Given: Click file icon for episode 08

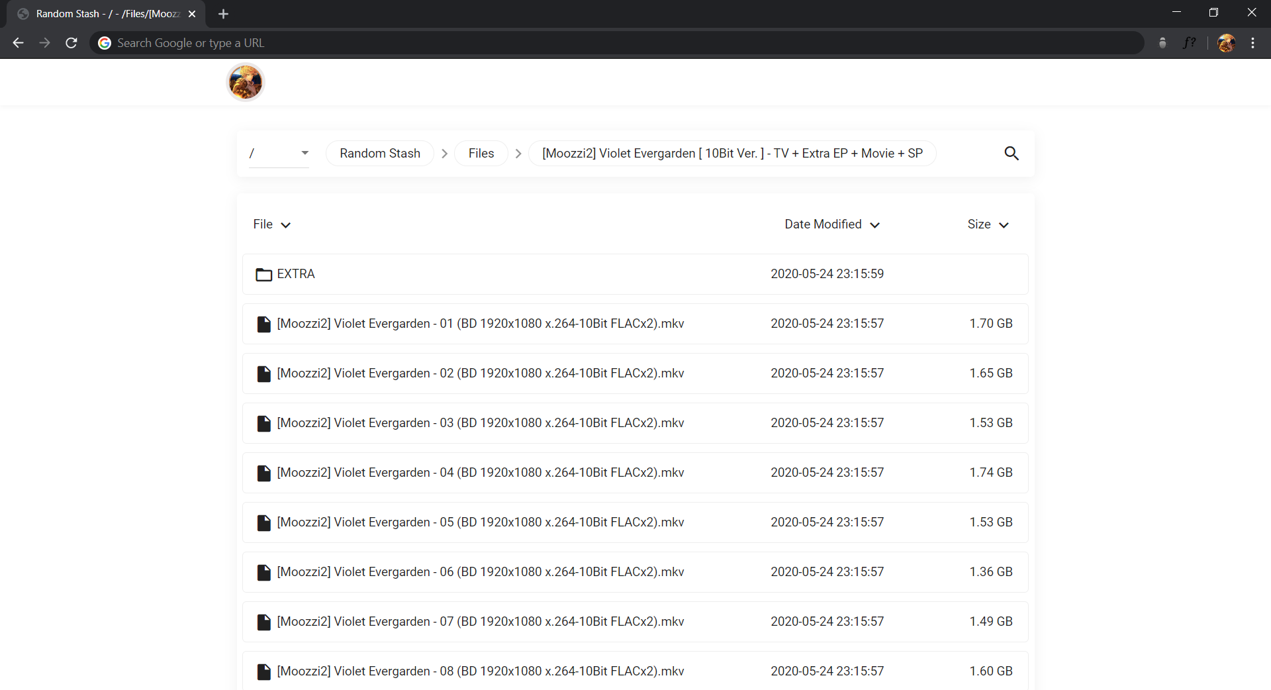Looking at the screenshot, I should (x=264, y=671).
